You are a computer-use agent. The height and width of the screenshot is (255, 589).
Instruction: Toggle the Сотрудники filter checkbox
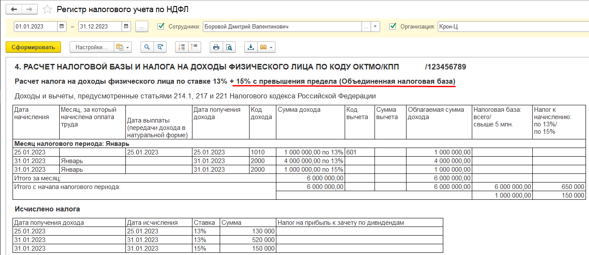point(161,26)
